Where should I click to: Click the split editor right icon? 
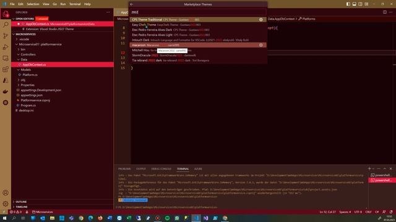tap(385, 12)
